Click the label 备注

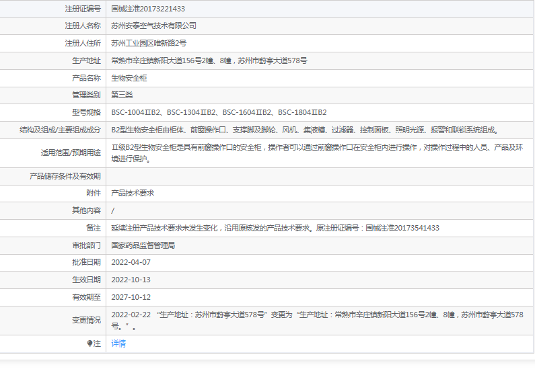pyautogui.click(x=94, y=228)
